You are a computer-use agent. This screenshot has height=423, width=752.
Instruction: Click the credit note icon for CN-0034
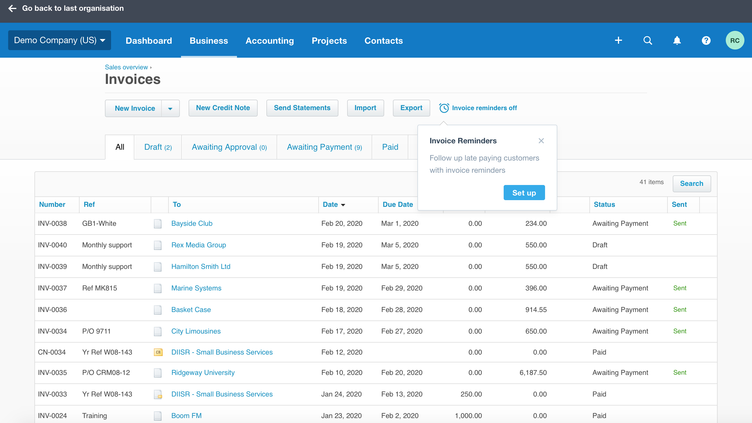pos(158,352)
